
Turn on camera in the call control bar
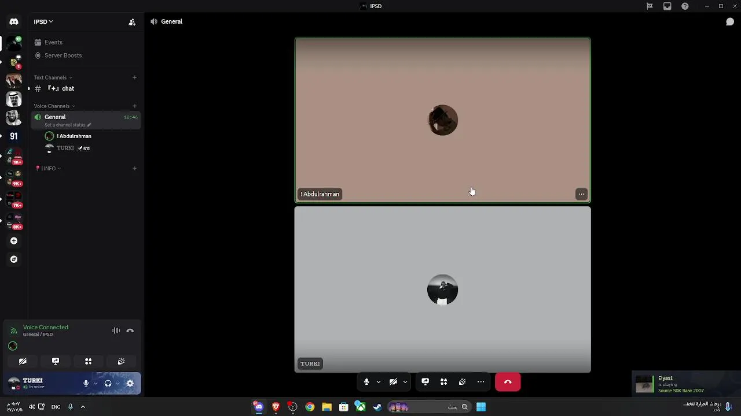(393, 382)
